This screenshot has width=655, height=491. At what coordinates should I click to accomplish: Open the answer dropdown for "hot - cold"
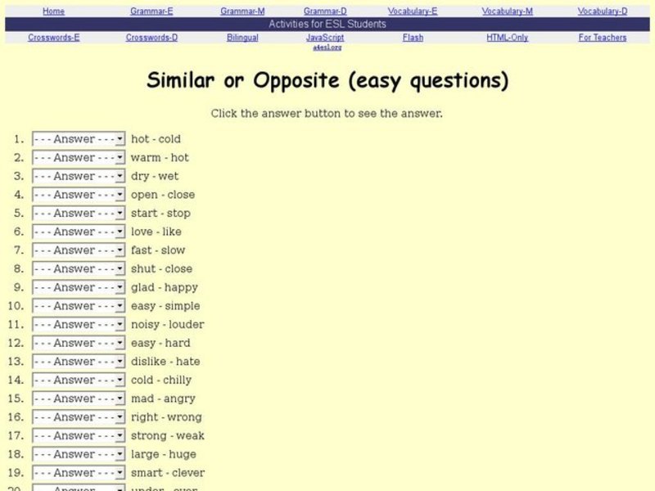point(77,138)
